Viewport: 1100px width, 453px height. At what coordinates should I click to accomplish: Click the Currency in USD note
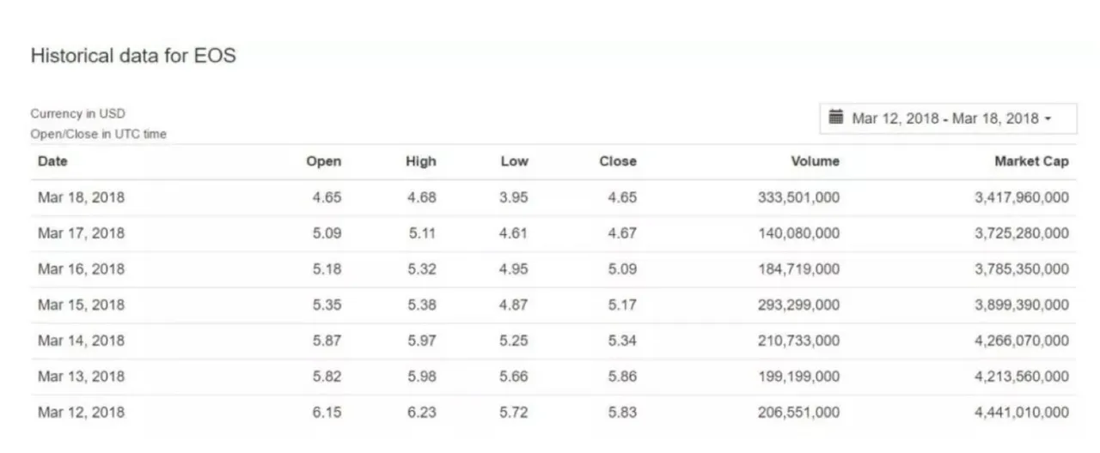(78, 113)
